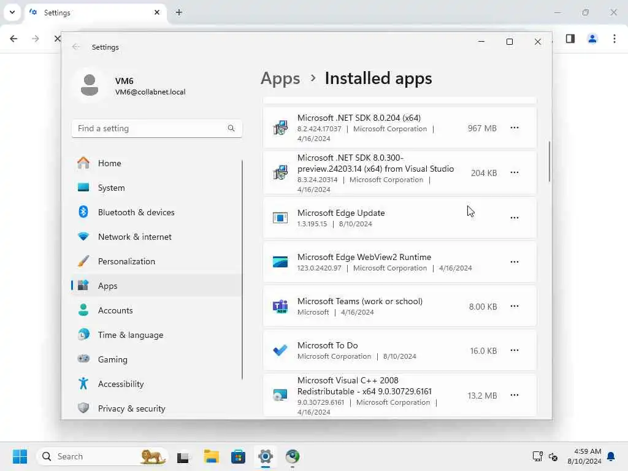628x471 pixels.
Task: Open Personalization paintbrush icon
Action: tap(83, 261)
